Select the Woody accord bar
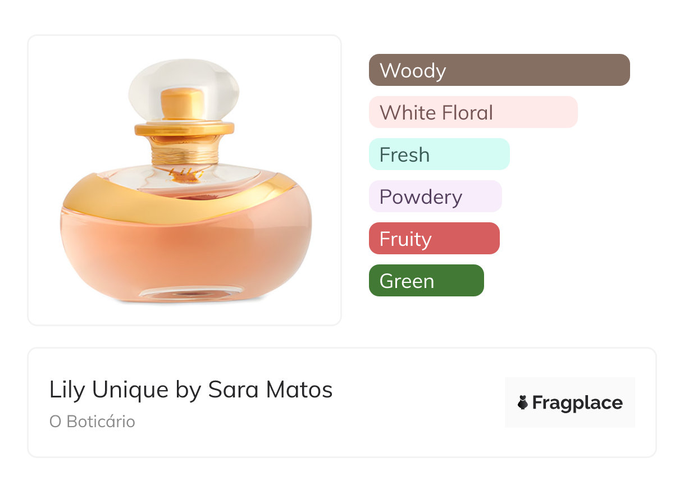This screenshot has width=684, height=485. tap(499, 70)
